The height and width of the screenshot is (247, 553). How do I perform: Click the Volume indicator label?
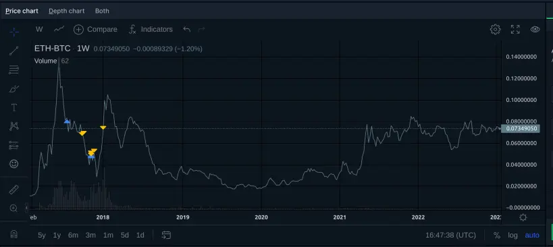click(x=45, y=61)
